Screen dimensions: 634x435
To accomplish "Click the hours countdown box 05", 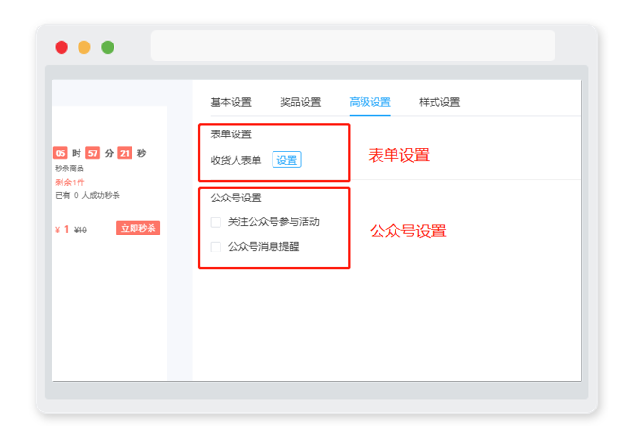I will [x=61, y=153].
